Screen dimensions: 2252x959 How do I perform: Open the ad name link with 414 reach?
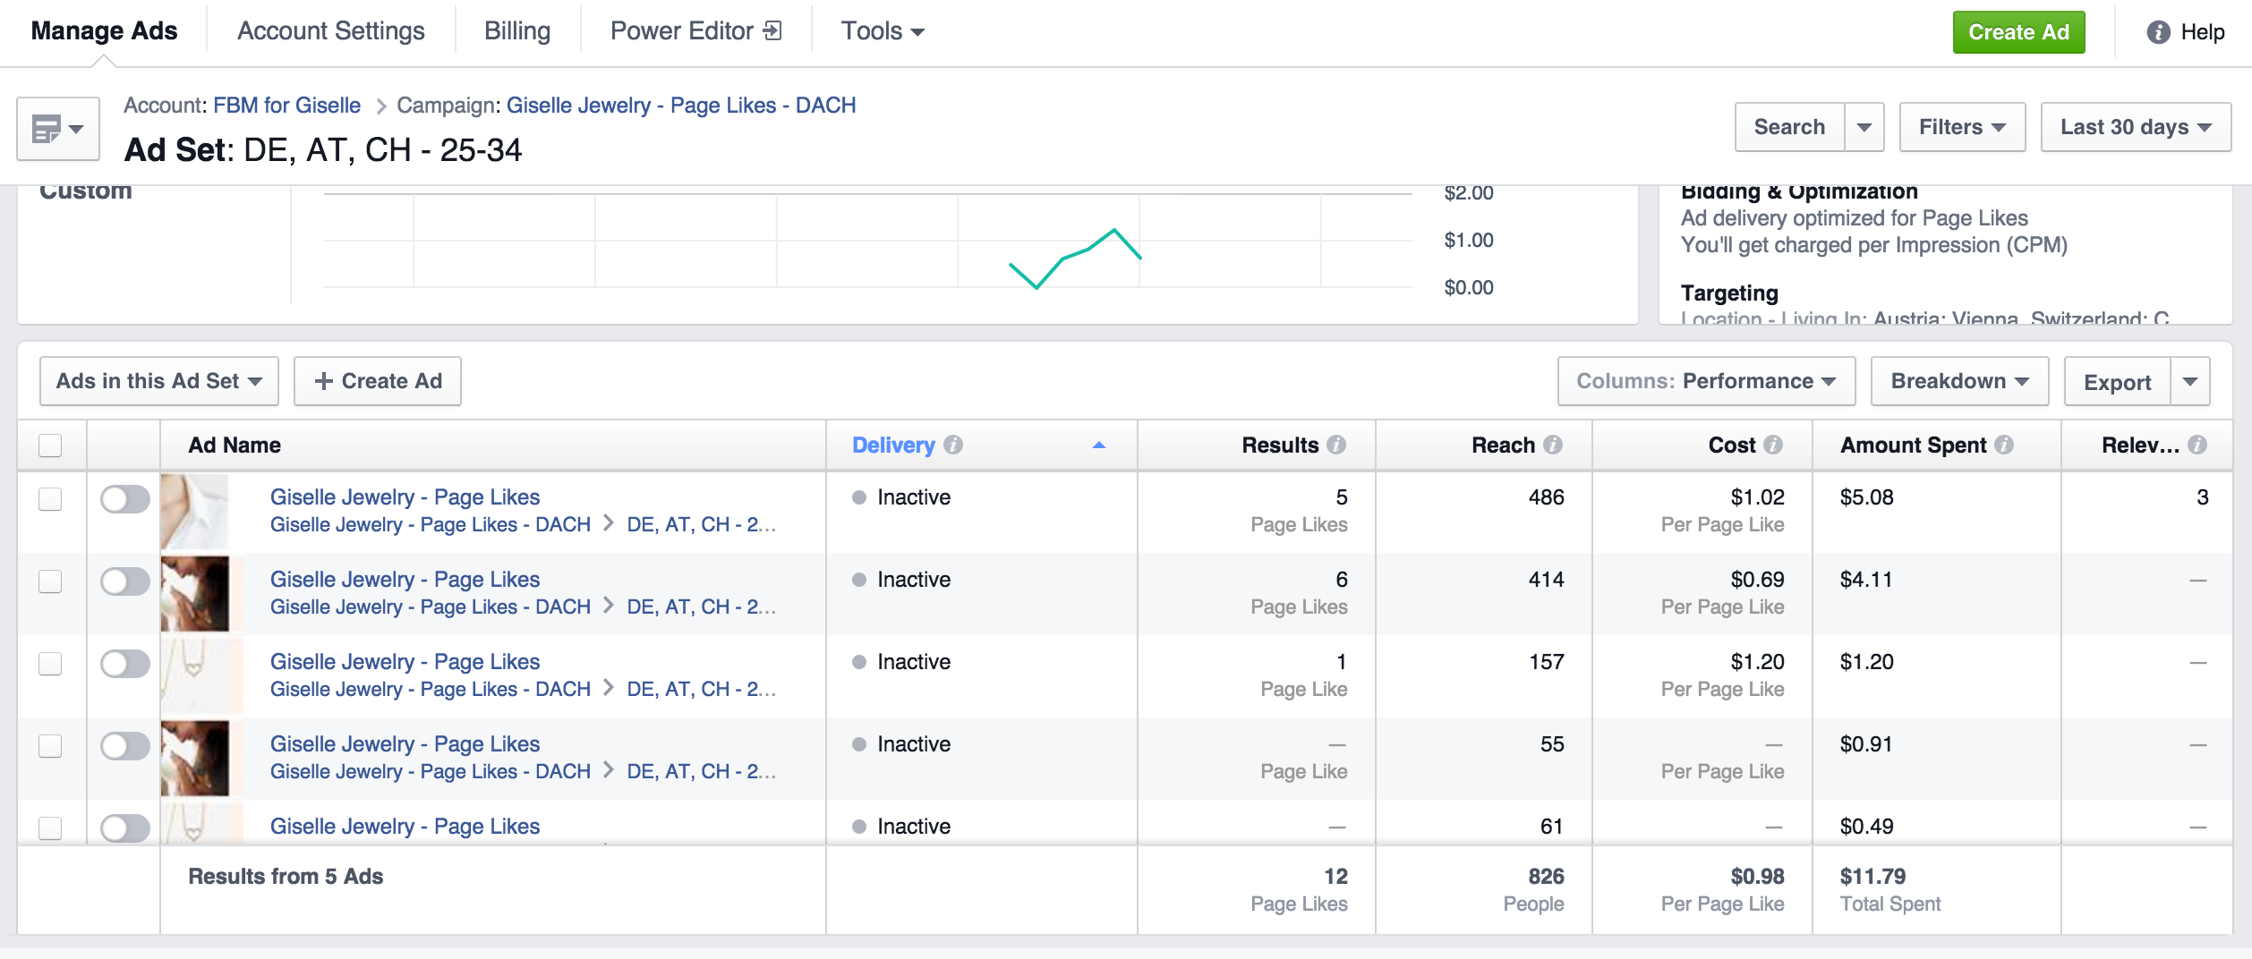pos(405,580)
